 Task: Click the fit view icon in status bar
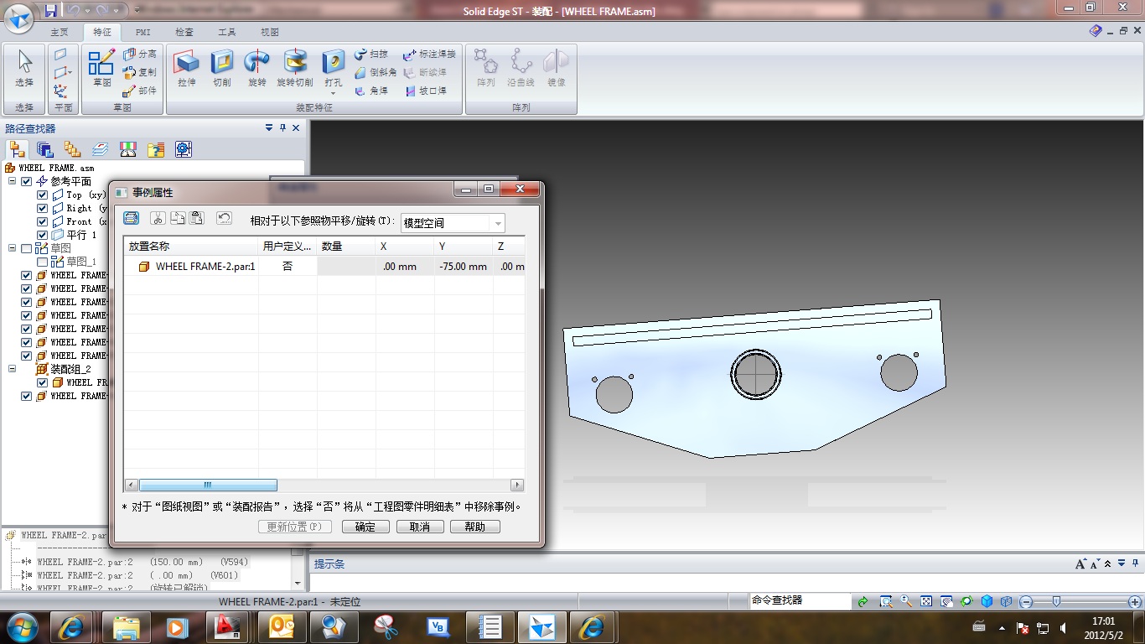[926, 601]
